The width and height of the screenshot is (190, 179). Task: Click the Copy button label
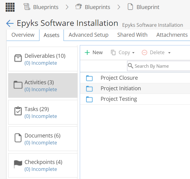click(124, 53)
